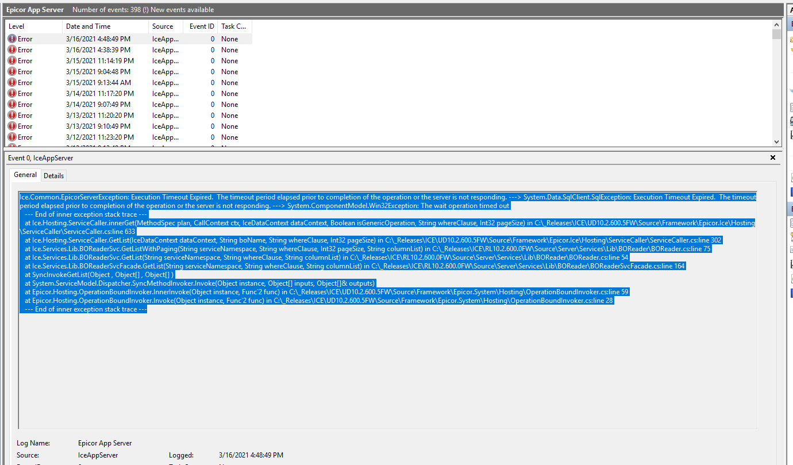Click the 'Number of events: 398' header text
Screen dimensions: 793x465
(x=143, y=10)
